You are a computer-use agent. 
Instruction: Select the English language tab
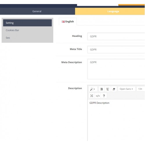(68, 21)
